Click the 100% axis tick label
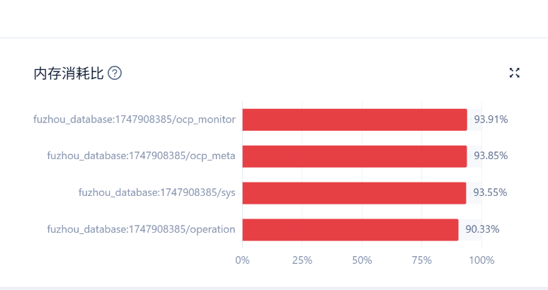The height and width of the screenshot is (290, 548). click(x=481, y=260)
